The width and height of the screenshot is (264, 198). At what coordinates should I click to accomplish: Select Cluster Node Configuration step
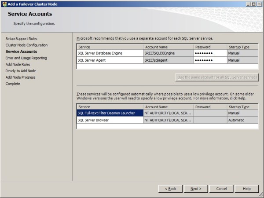26,45
